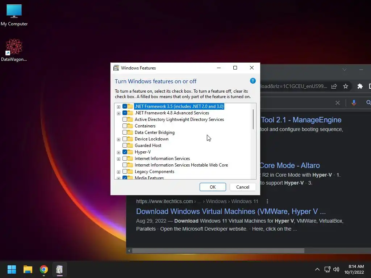Select the Legacy Components row label
Screen dimensions: 371x278
[154, 171]
